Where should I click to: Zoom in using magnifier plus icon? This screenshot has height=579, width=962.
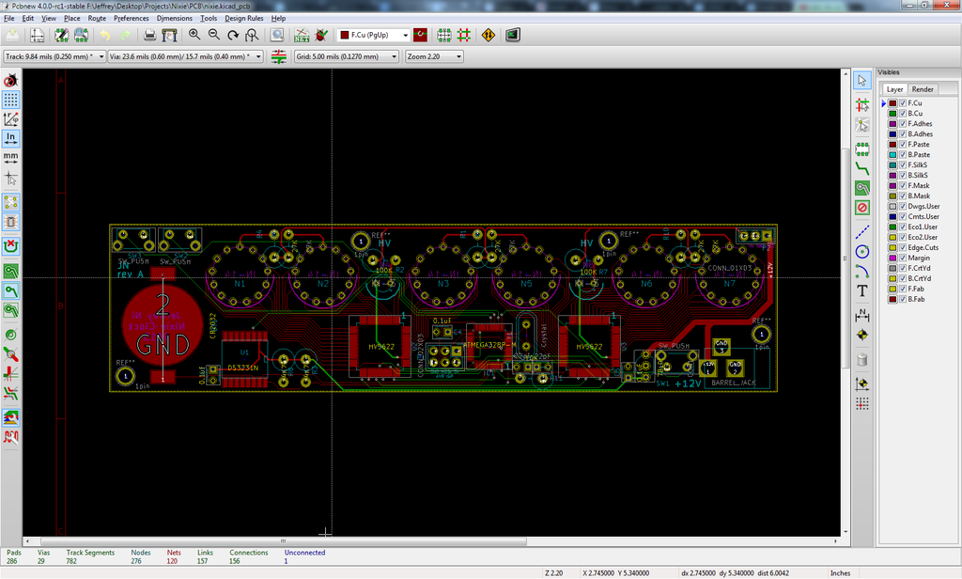194,35
